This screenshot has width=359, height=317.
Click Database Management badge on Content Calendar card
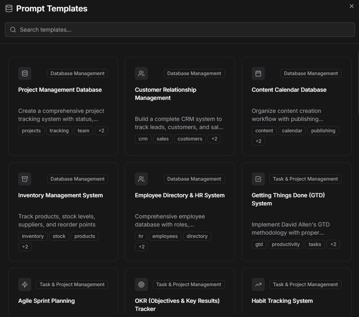coord(311,73)
